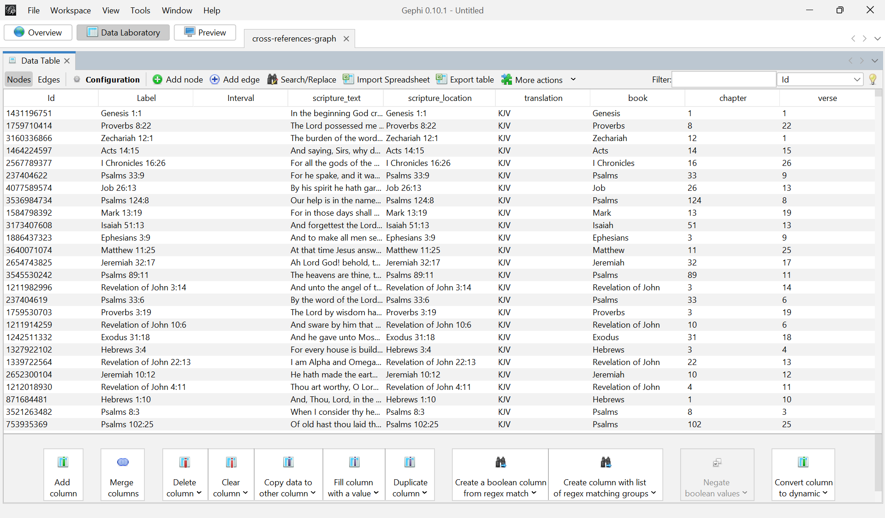Open the Workspace menu
This screenshot has height=518, width=885.
pos(71,10)
